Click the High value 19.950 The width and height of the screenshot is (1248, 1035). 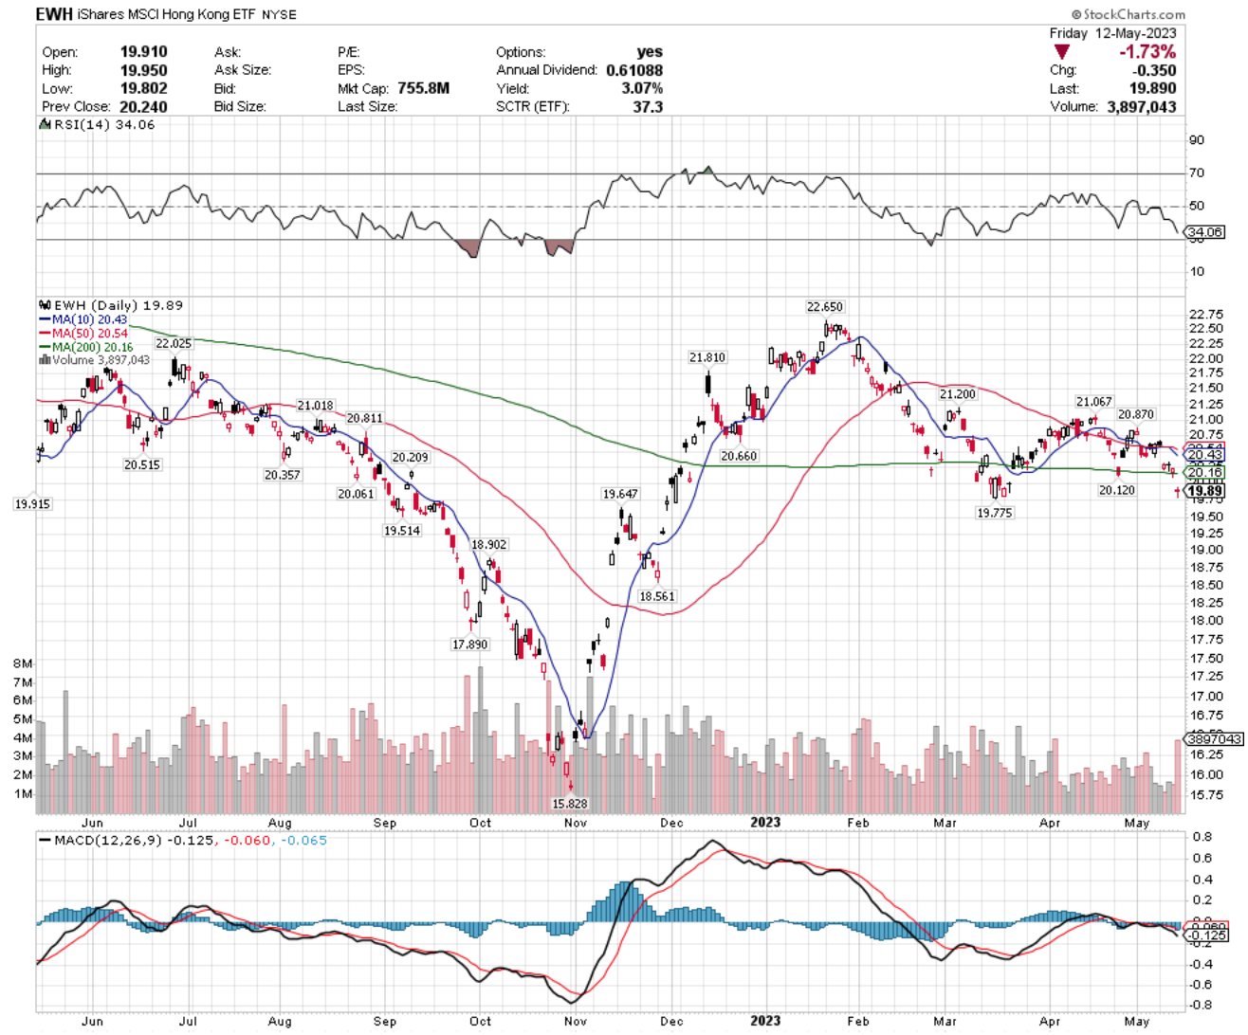click(143, 70)
